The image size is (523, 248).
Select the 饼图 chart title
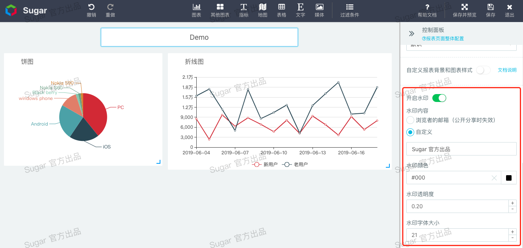point(27,62)
